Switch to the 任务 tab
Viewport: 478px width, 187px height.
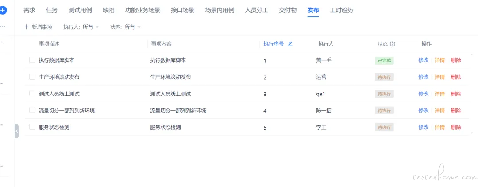[52, 10]
